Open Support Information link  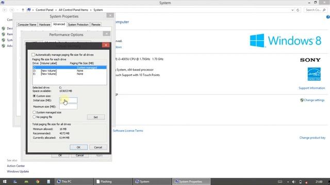[311, 88]
